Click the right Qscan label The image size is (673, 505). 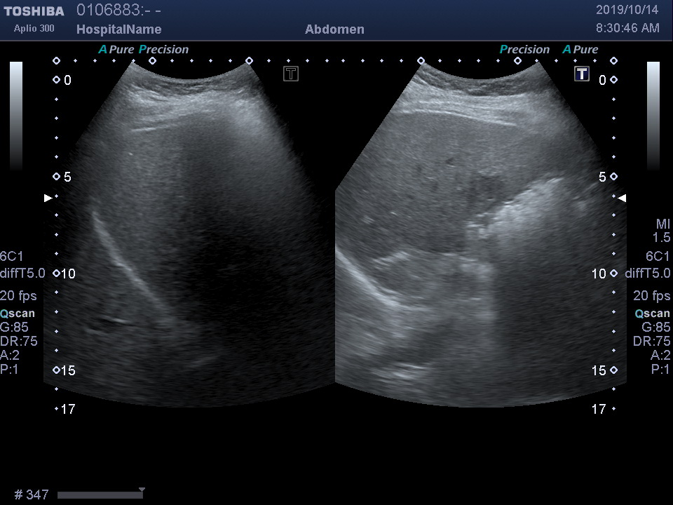tap(653, 314)
